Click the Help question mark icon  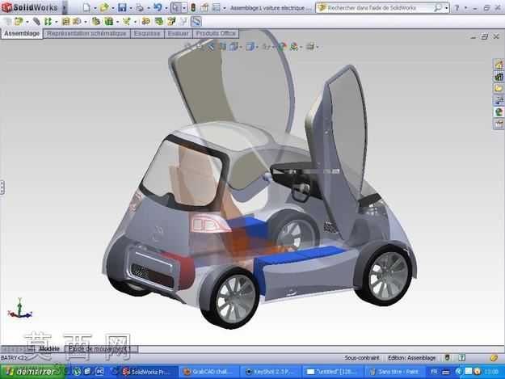pos(457,8)
